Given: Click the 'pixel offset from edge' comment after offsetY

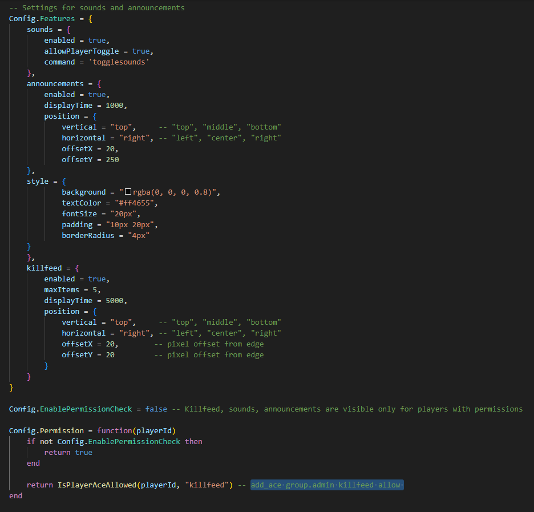Looking at the screenshot, I should (209, 355).
